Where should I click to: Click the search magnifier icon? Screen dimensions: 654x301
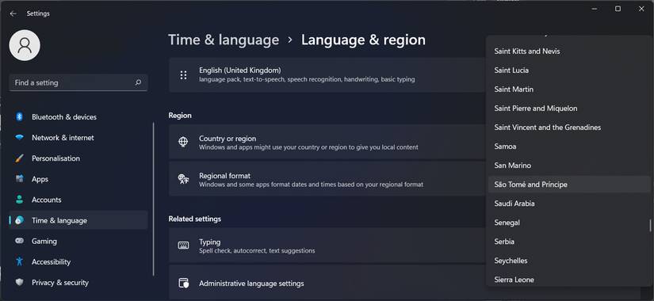coord(138,82)
